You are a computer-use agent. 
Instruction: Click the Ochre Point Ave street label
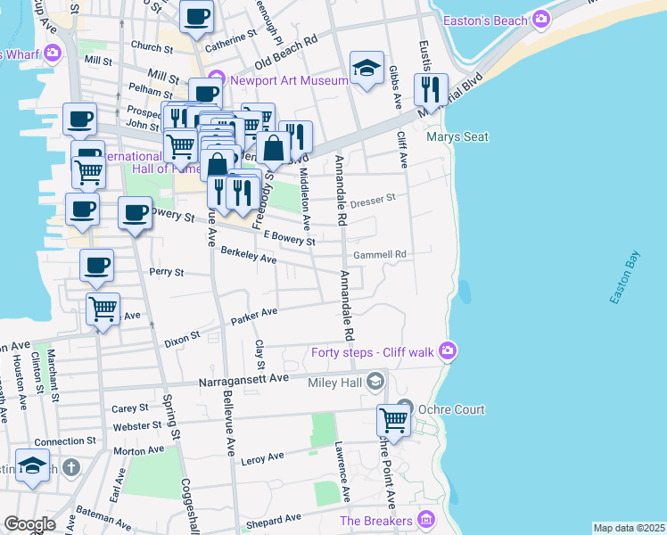[x=388, y=473]
